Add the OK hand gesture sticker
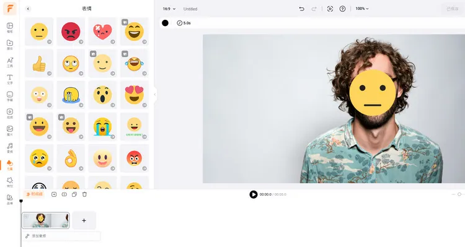This screenshot has height=247, width=465. [x=71, y=158]
